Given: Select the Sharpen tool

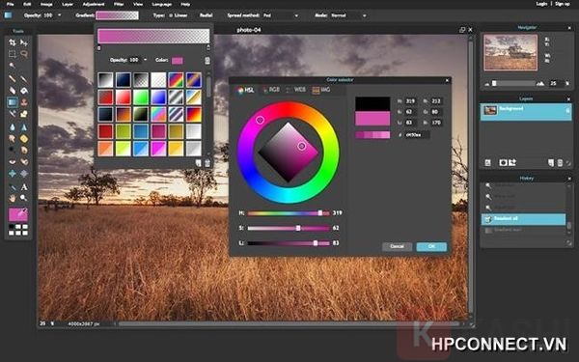Looking at the screenshot, I should [x=24, y=127].
